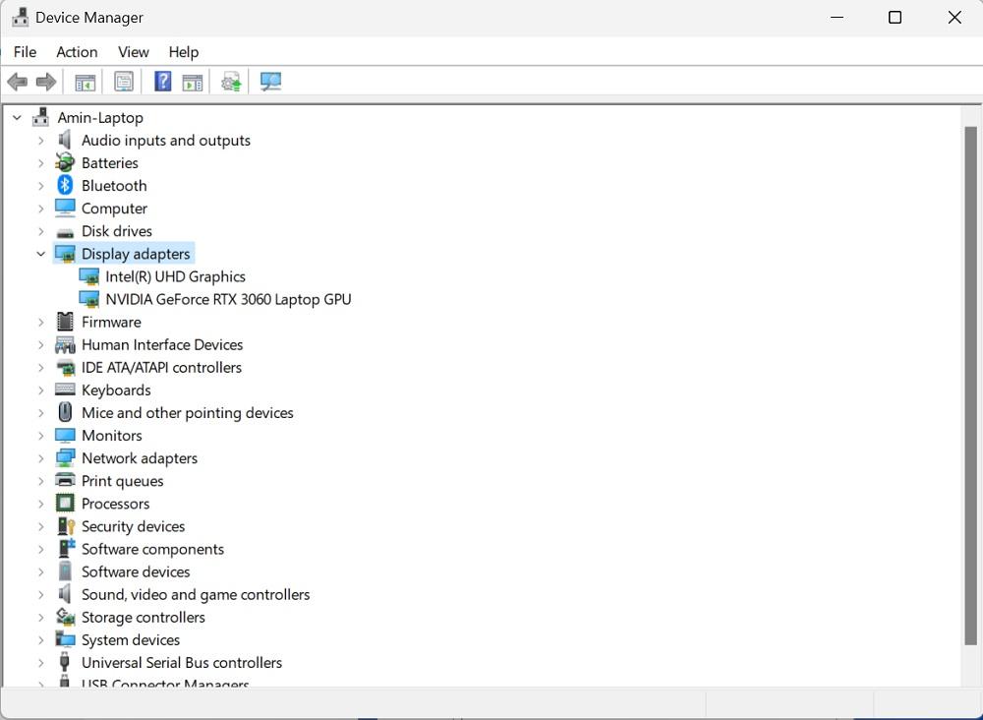Expand the Network adapters category
Image resolution: width=983 pixels, height=720 pixels.
pyautogui.click(x=40, y=458)
